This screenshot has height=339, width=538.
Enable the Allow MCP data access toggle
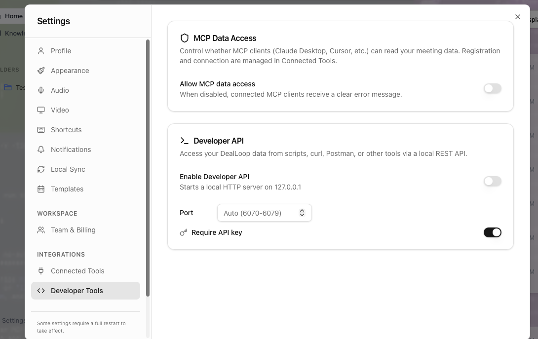[x=492, y=88]
